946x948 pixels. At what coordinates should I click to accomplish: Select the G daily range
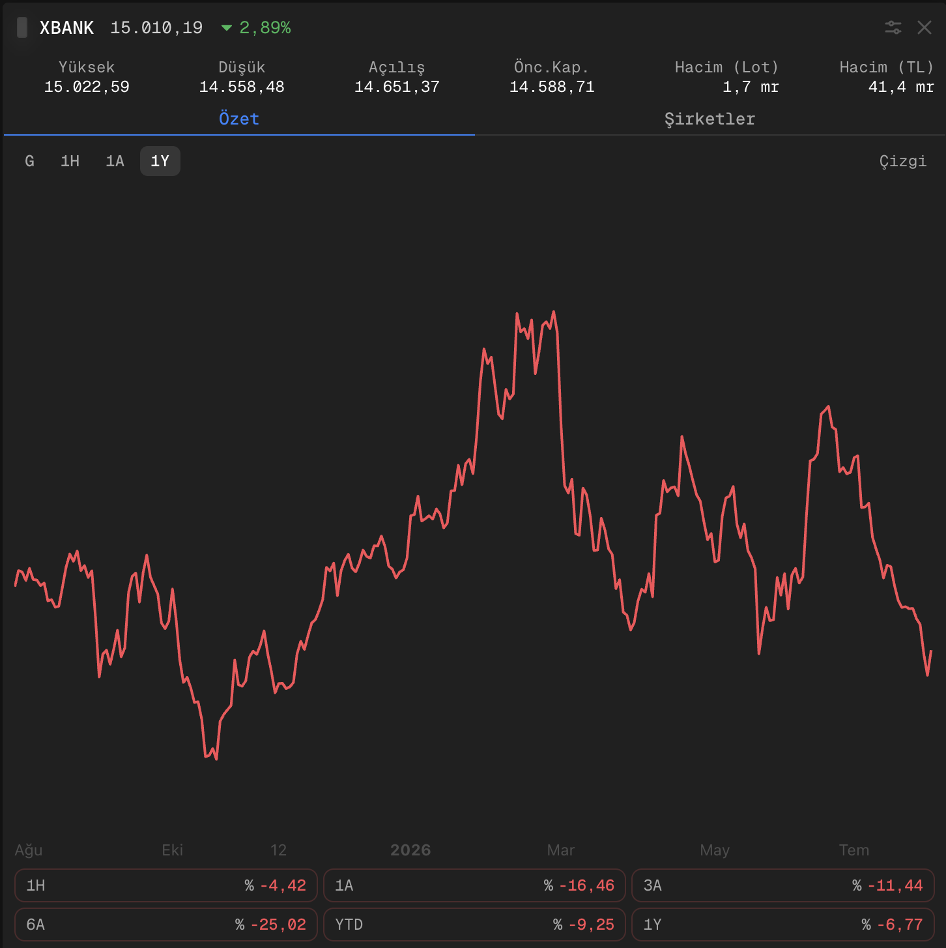(29, 161)
